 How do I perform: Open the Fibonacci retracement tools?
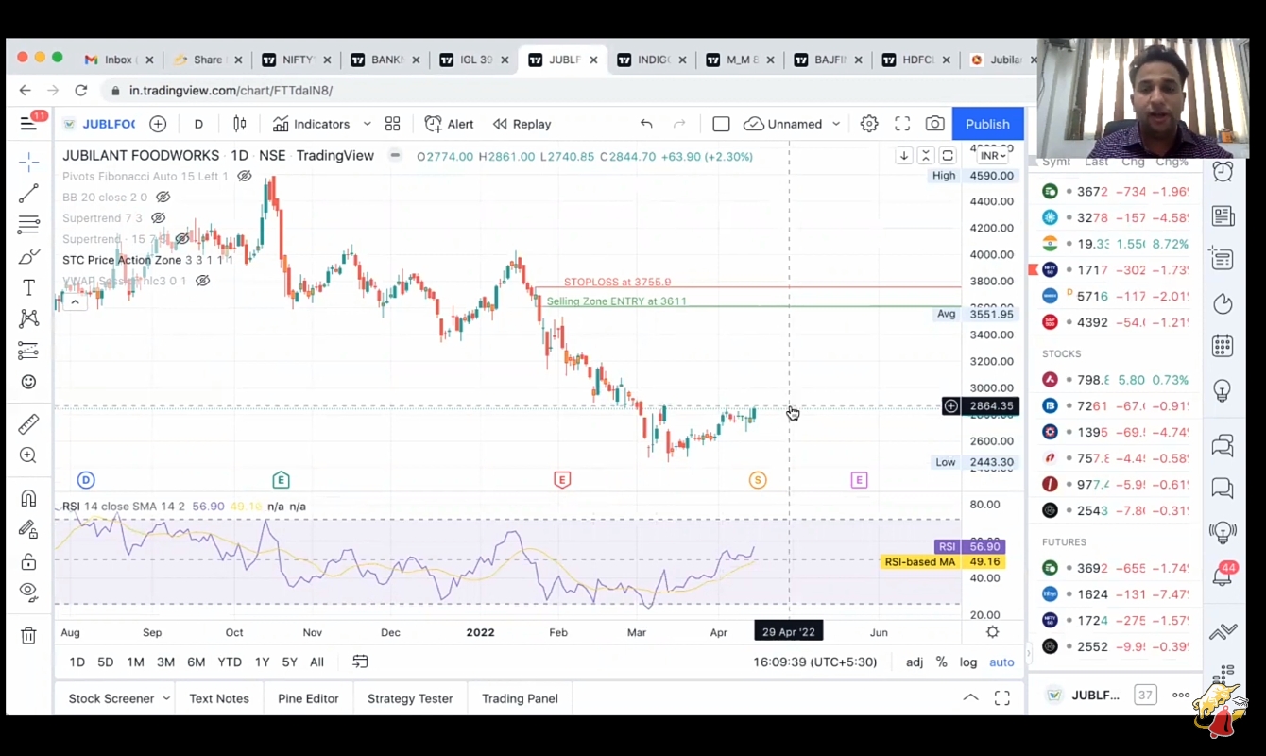point(28,225)
